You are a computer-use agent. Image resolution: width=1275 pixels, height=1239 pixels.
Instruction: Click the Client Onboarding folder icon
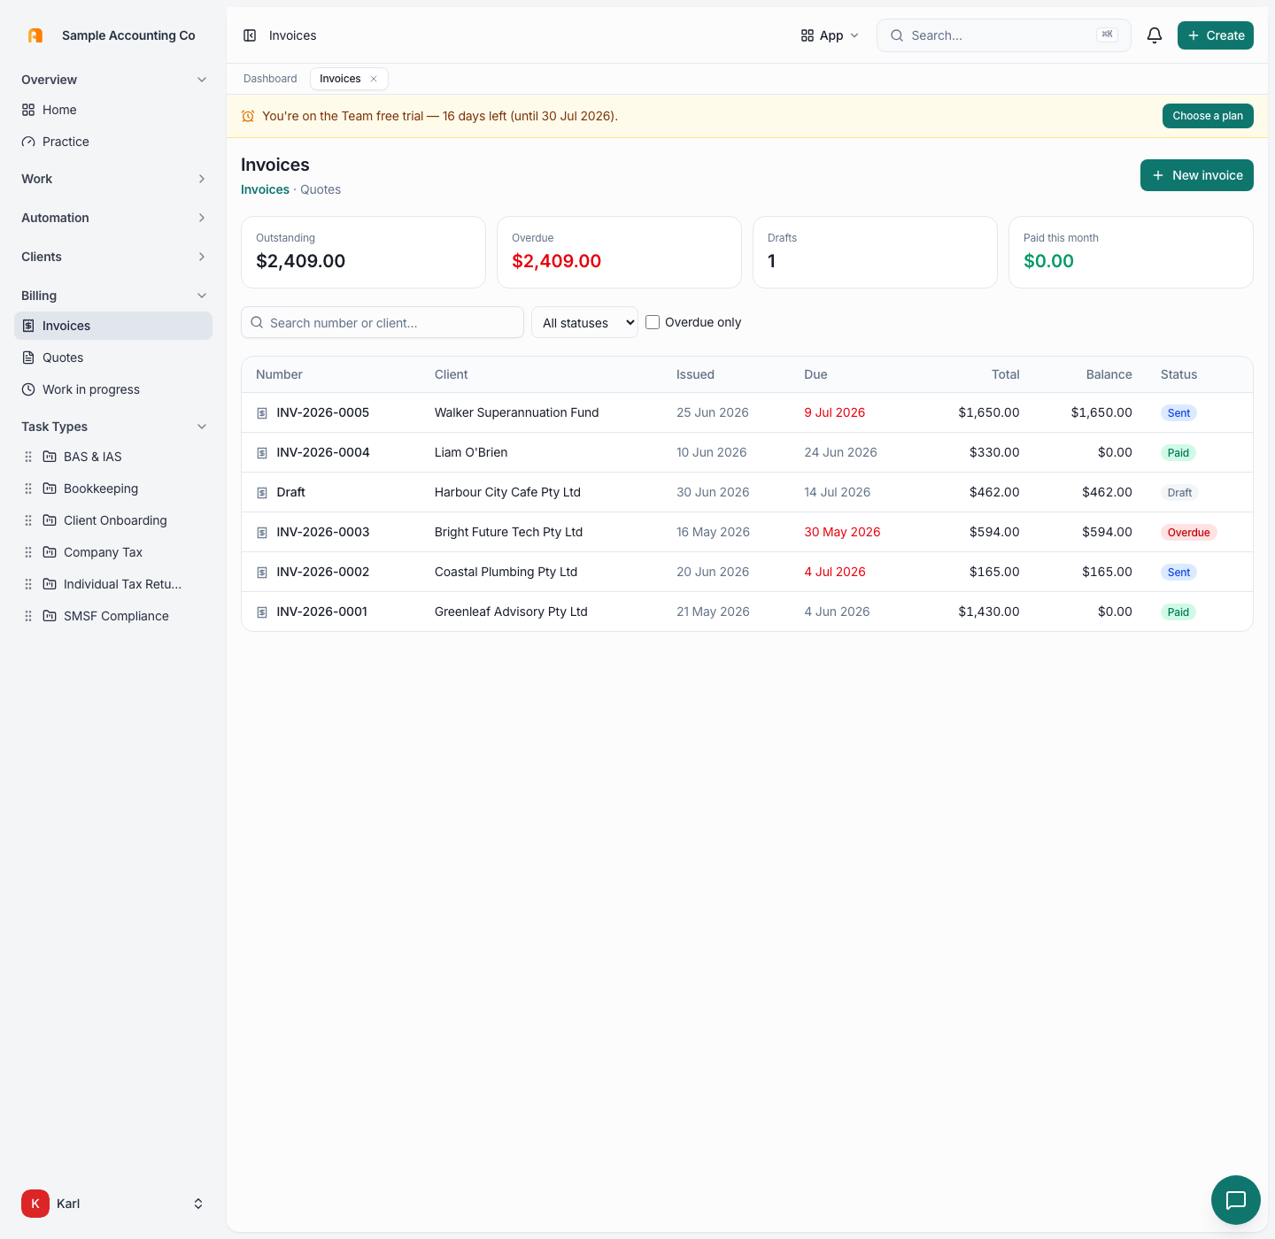[x=50, y=520]
